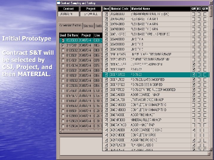The image size is (214, 160).
Task: Toggle Used checkbox for EMBANKMENT MATL row
Action: [x=106, y=14]
